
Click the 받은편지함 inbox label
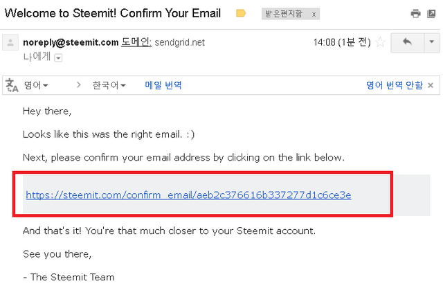284,14
